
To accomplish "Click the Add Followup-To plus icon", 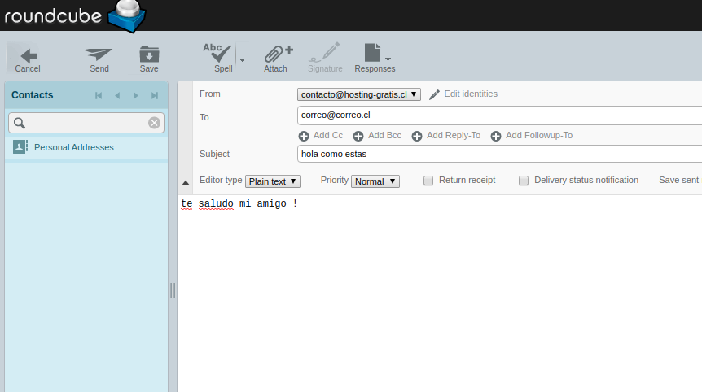I will pos(496,136).
